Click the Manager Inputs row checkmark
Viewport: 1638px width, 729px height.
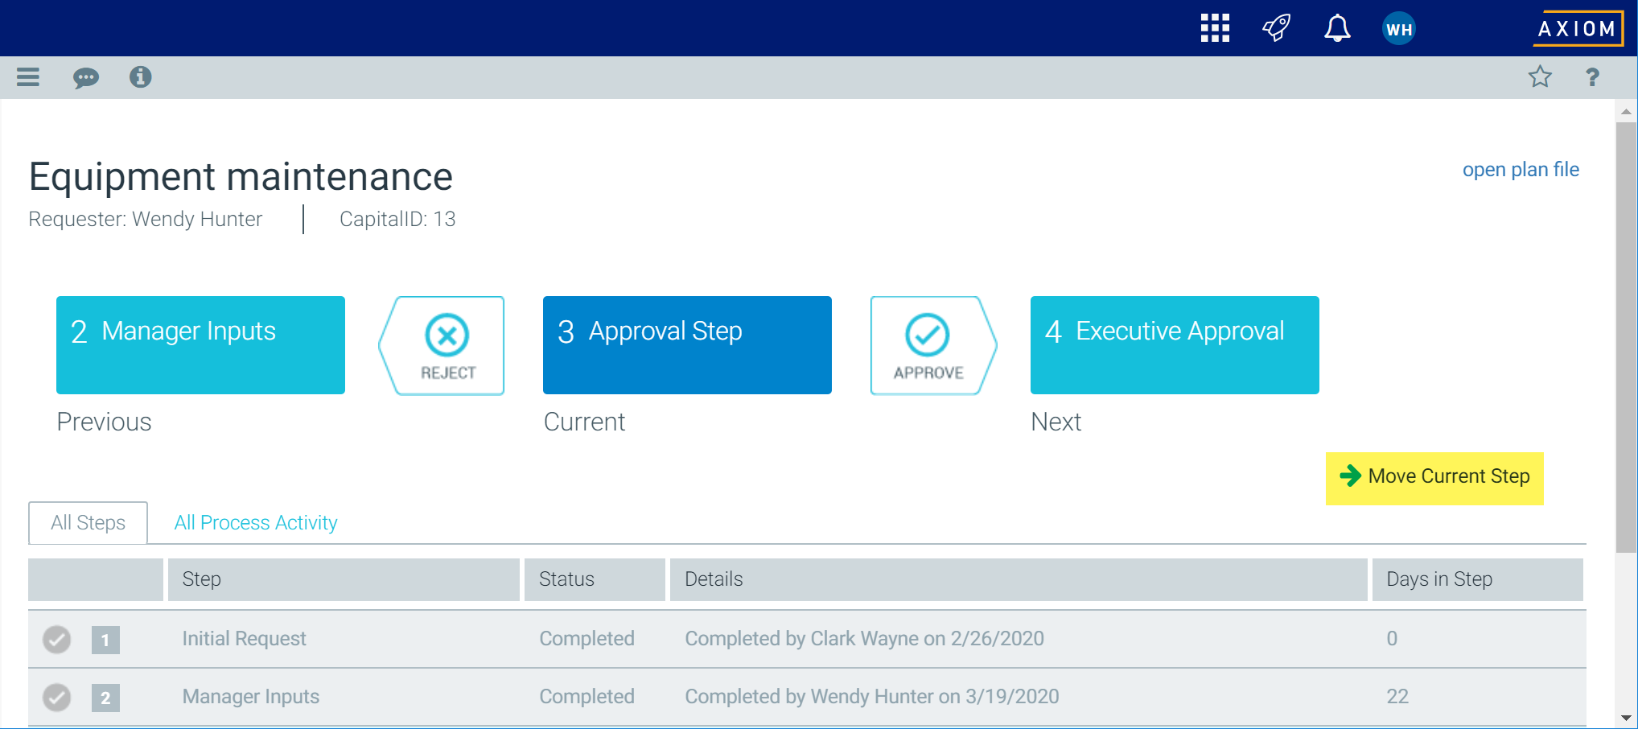tap(57, 698)
